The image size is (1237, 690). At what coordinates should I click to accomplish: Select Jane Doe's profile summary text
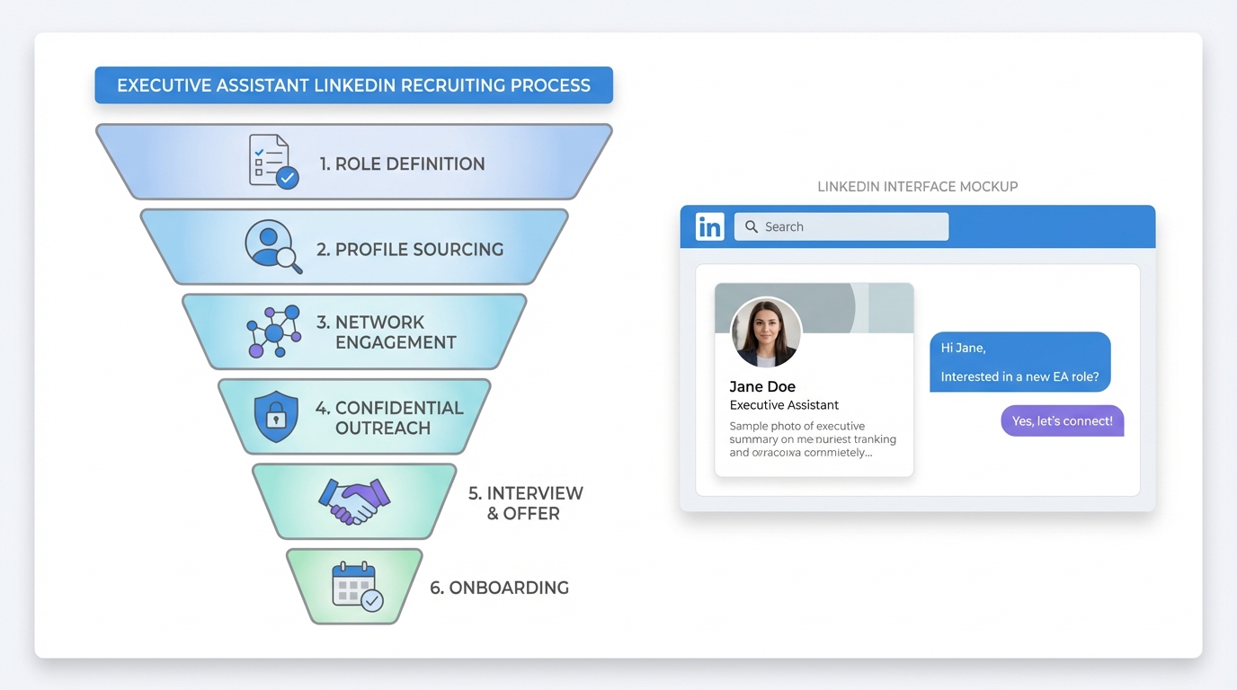coord(812,438)
